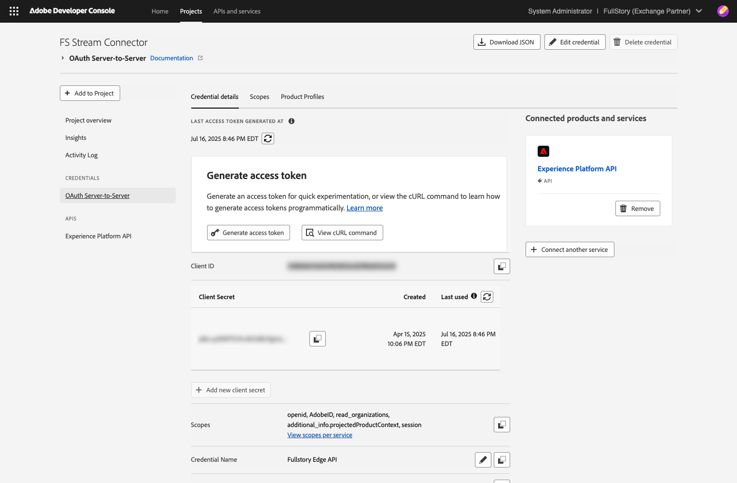
Task: Select OAuth Server-to-Server in sidebar credentials
Action: (x=118, y=195)
